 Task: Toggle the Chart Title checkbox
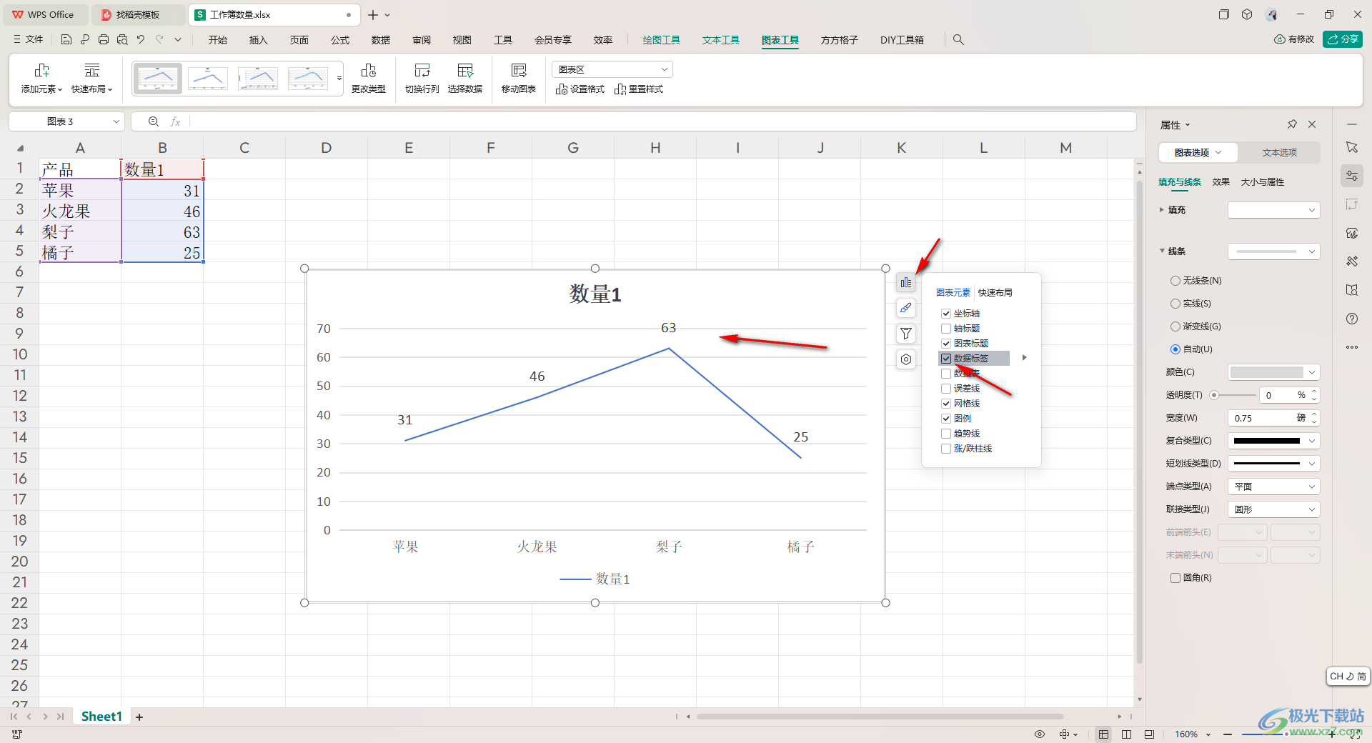[x=946, y=344]
